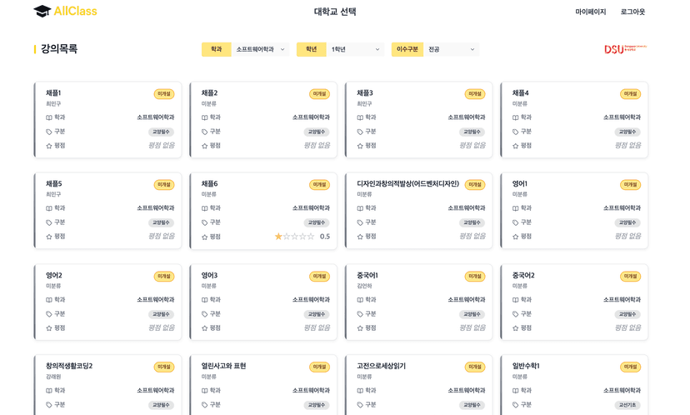The width and height of the screenshot is (690, 415).
Task: Click star icon in 영어3 card
Action: (x=205, y=328)
